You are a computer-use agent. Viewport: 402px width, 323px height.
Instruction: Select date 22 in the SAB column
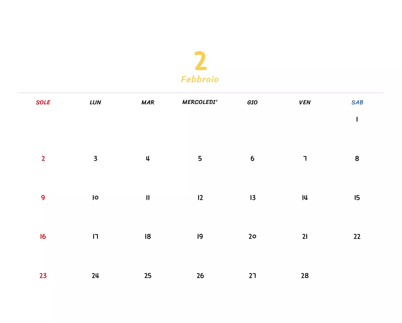[x=357, y=237]
